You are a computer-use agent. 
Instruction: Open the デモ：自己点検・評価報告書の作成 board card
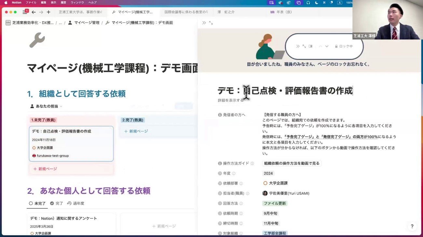[71, 144]
